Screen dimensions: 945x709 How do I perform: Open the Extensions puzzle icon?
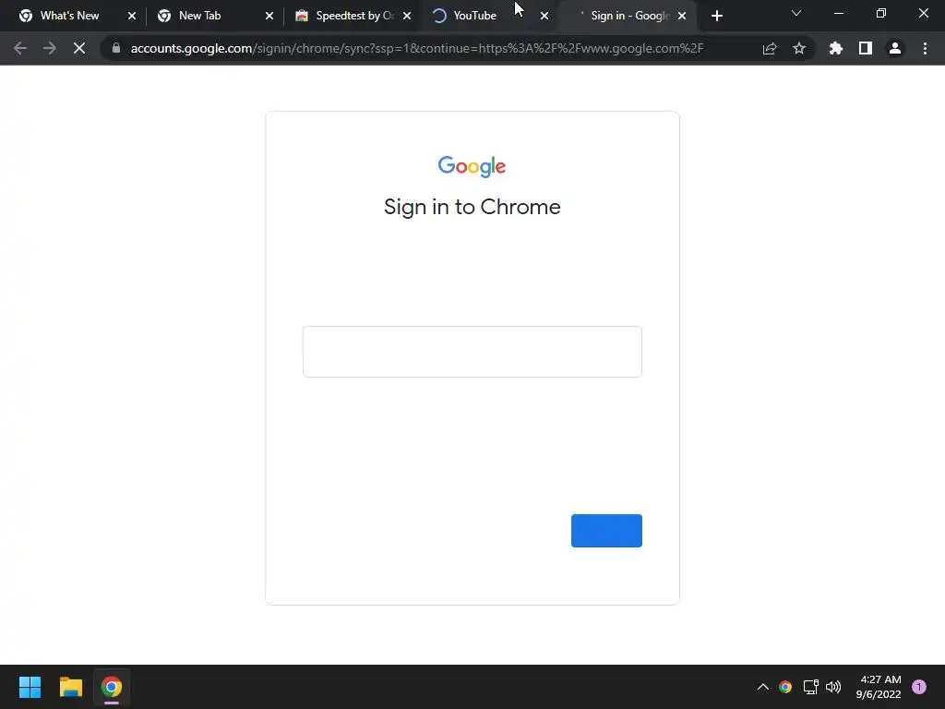[x=836, y=48]
